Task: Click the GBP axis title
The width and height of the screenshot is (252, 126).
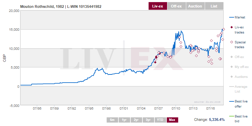Action: [x=4, y=58]
